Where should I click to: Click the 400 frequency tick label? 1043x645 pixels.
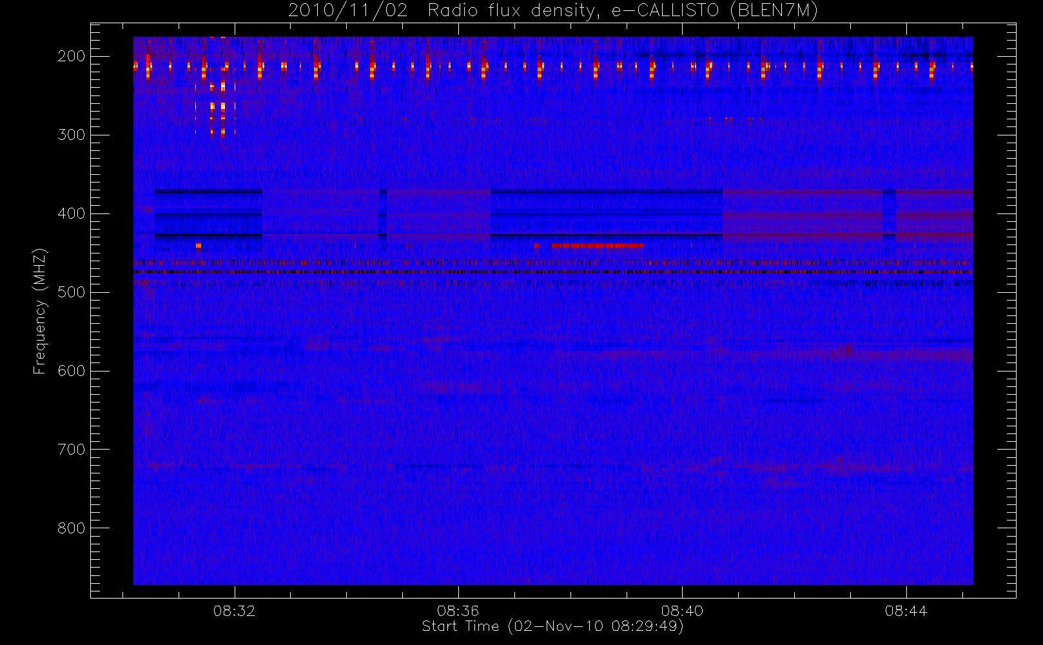(71, 213)
